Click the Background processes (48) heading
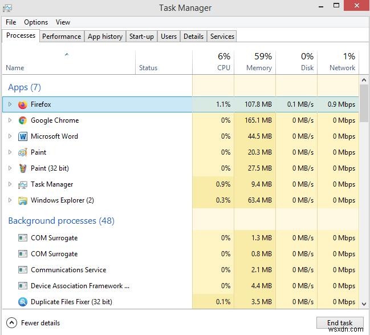Viewport: 370px width, 335px height. (x=62, y=221)
